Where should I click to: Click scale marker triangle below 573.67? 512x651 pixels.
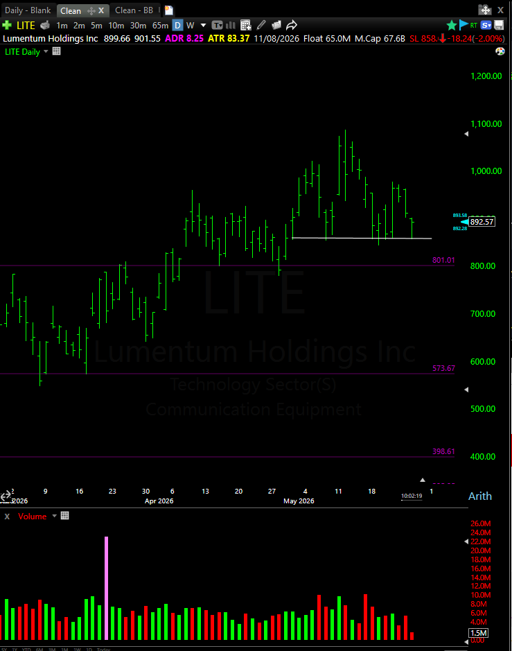[x=466, y=390]
